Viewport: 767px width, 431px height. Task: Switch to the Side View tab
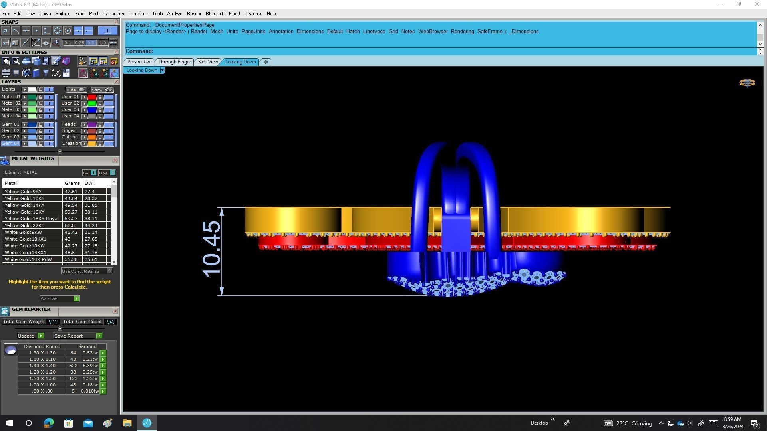coord(208,62)
